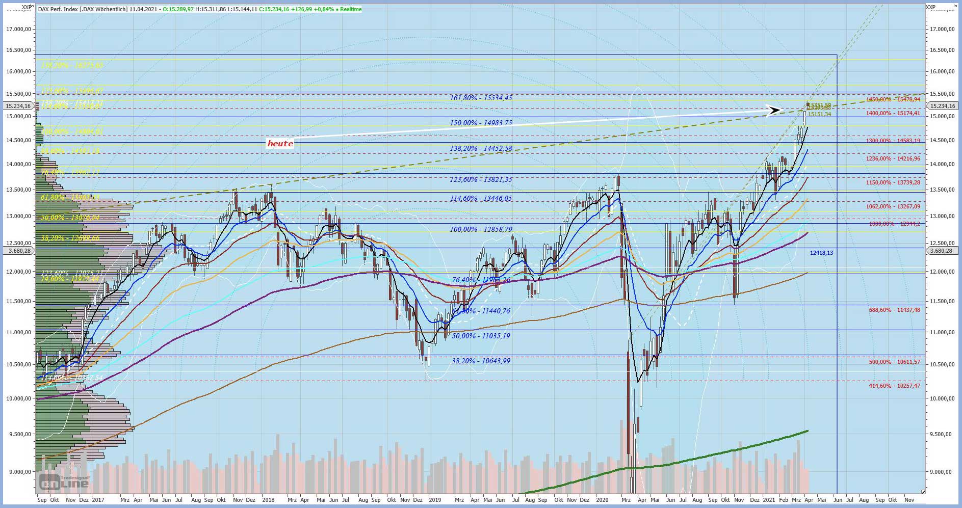
Task: Click the red level '414,60% - 10257,47'
Action: pos(895,386)
